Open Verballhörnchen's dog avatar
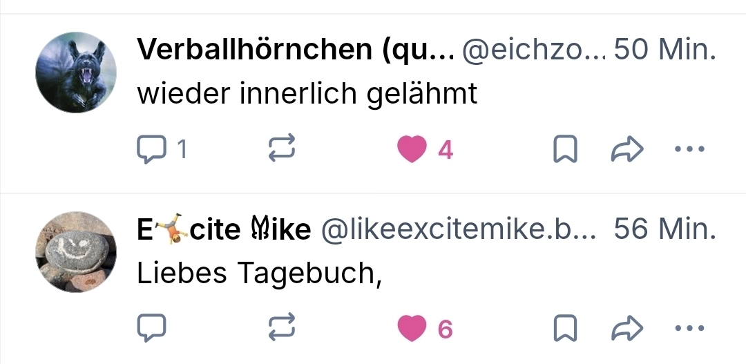The height and width of the screenshot is (364, 746). point(76,73)
